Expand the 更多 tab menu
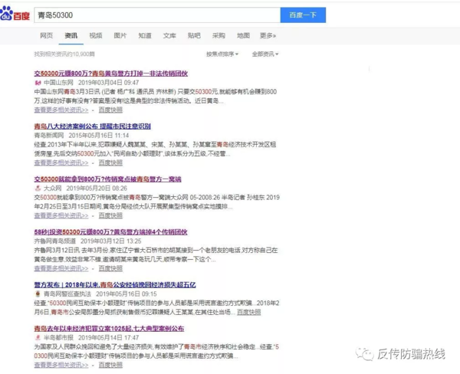460x374 pixels. click(268, 35)
